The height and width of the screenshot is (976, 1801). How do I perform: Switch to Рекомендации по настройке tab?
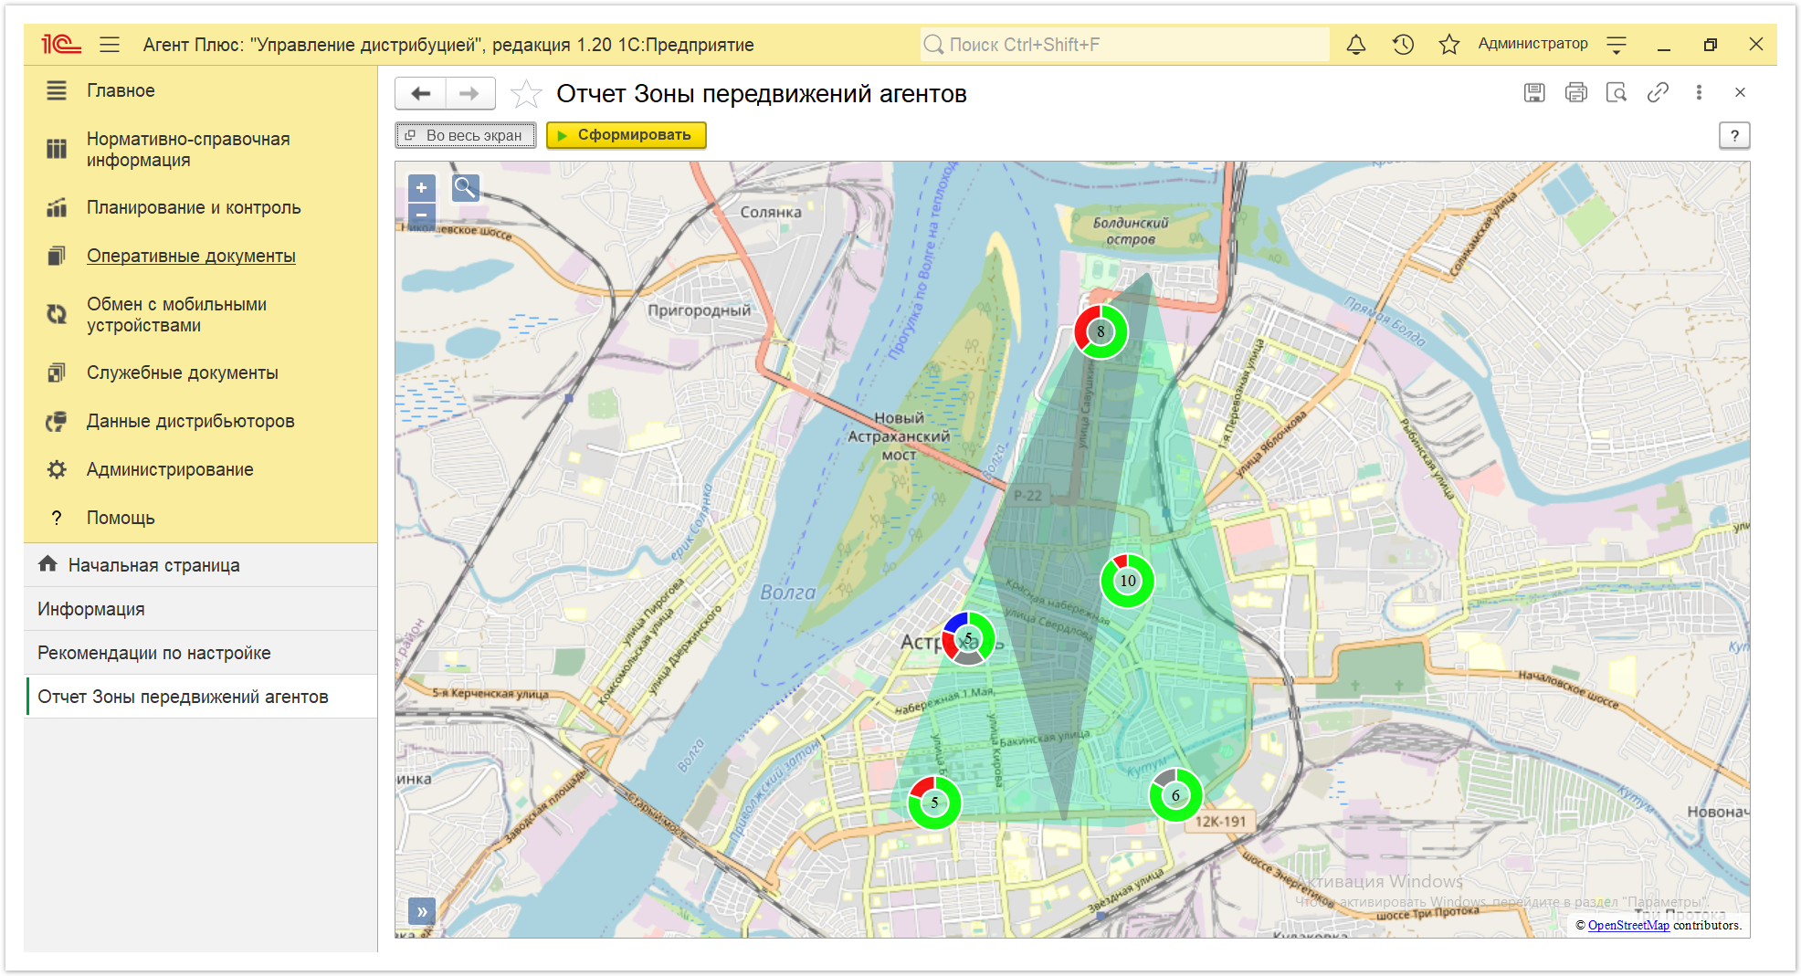point(201,653)
